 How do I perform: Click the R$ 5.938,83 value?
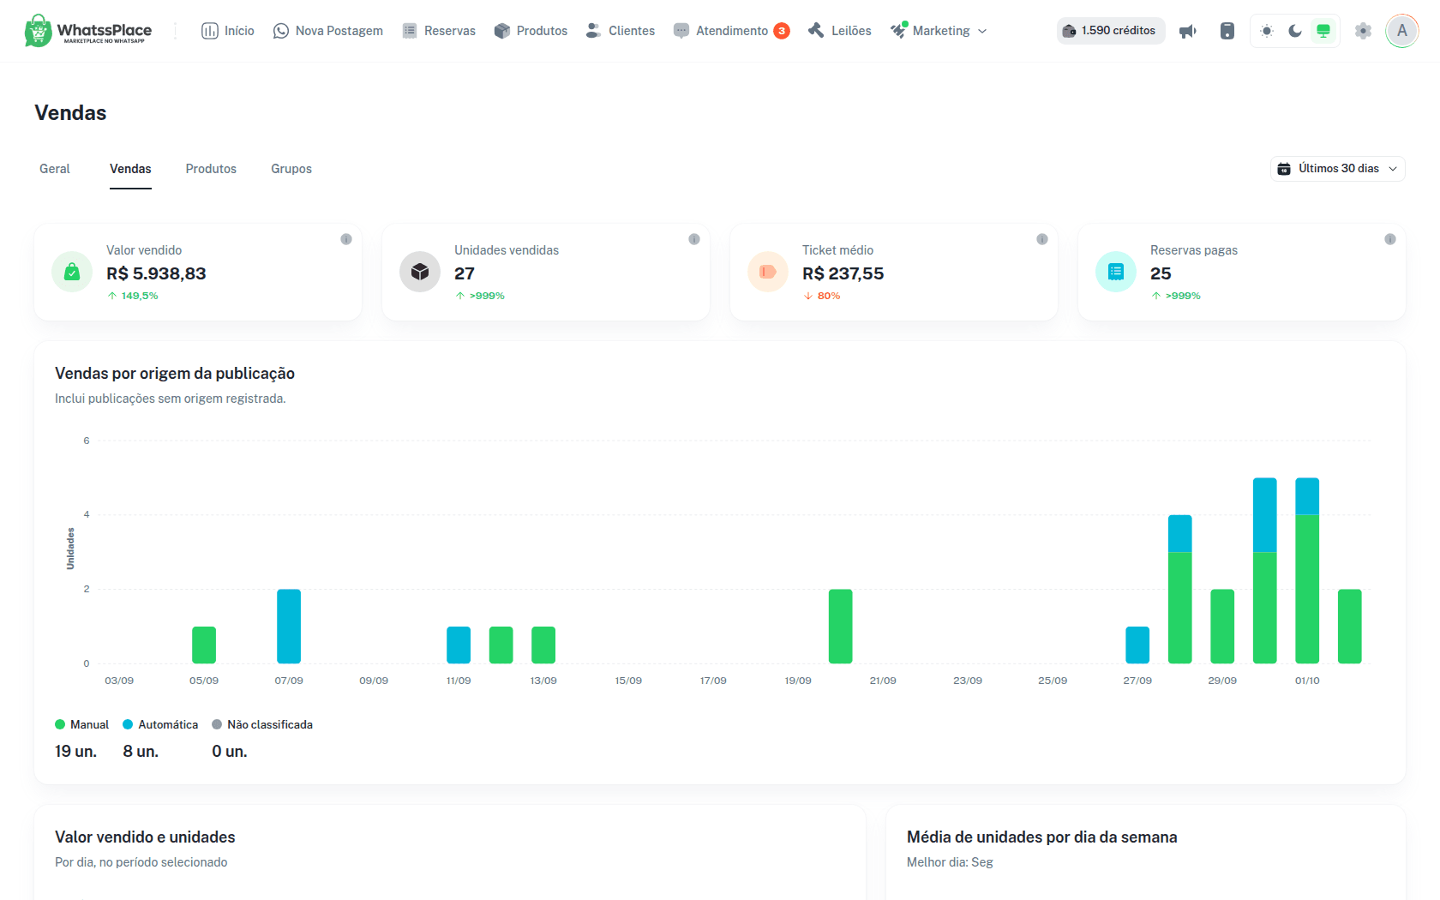point(156,273)
